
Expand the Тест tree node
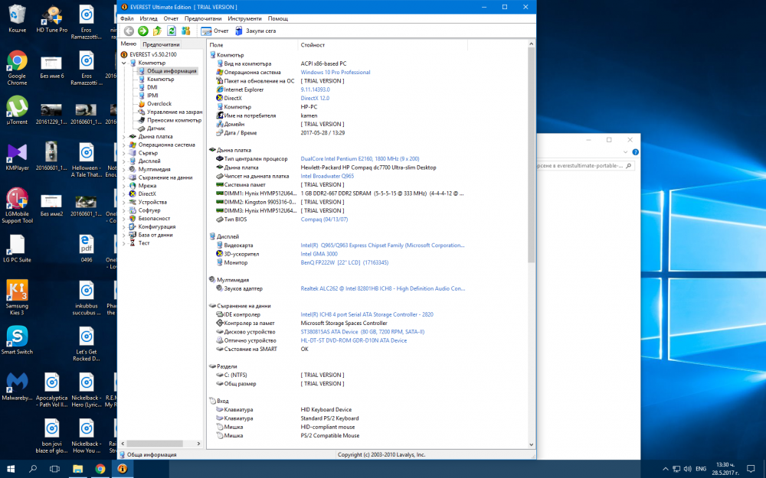(x=123, y=243)
